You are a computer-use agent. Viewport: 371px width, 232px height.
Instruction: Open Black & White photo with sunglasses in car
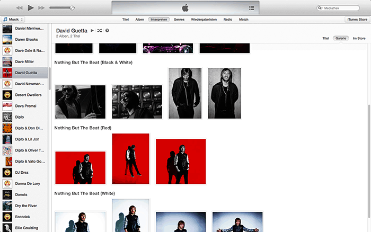pyautogui.click(x=81, y=102)
